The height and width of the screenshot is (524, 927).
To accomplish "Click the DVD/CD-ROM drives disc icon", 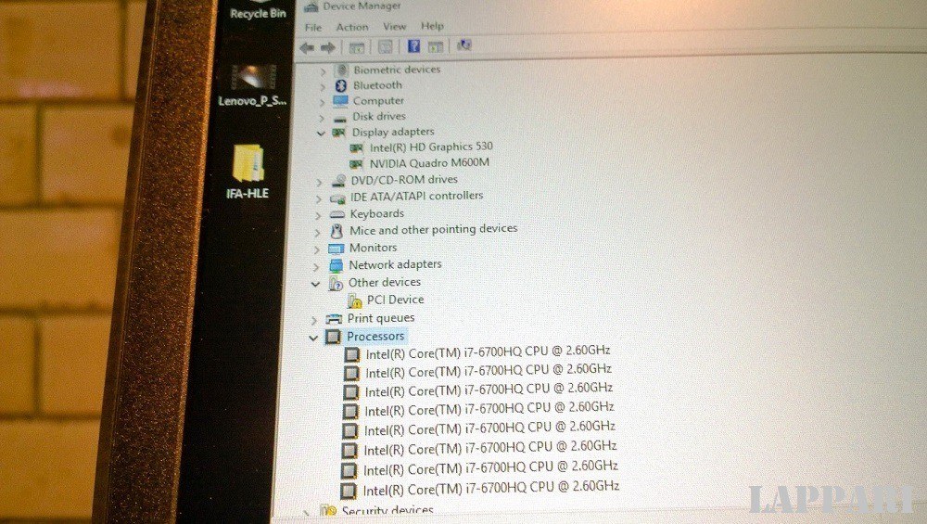I will click(x=338, y=180).
